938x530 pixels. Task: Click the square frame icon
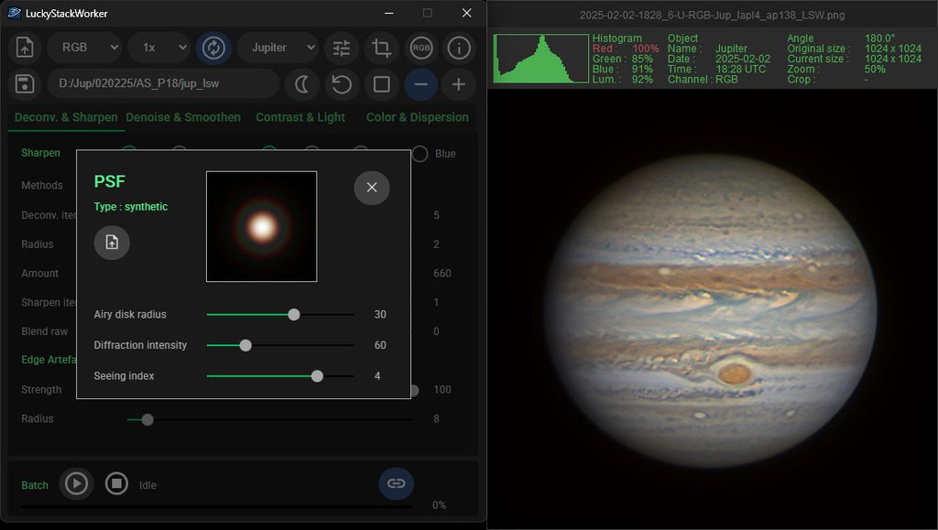(382, 84)
